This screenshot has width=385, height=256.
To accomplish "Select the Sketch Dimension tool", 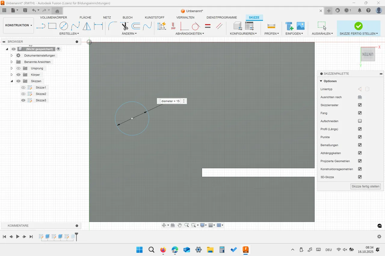I will (x=98, y=26).
